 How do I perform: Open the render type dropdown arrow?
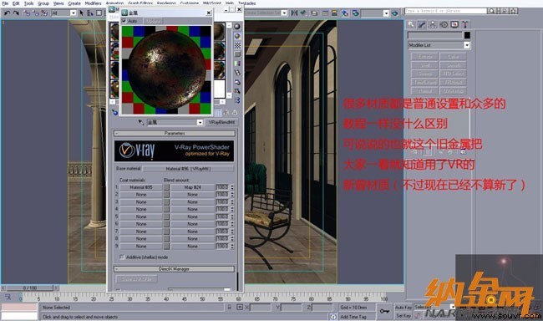click(x=386, y=13)
